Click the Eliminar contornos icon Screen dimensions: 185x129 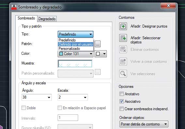click(123, 49)
